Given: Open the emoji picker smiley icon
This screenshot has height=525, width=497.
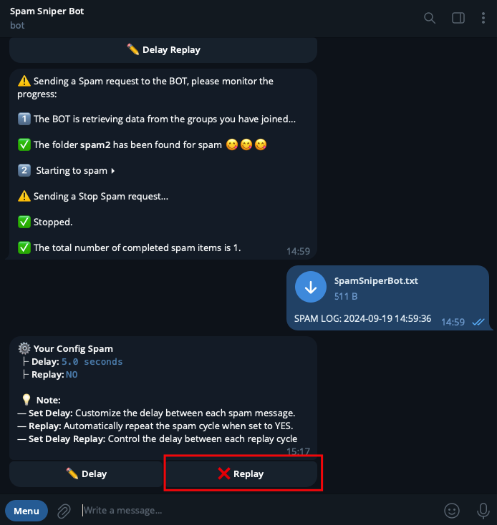Looking at the screenshot, I should tap(451, 511).
